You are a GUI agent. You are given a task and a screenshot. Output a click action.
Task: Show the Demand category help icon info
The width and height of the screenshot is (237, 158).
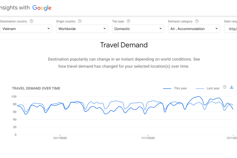pos(197,21)
